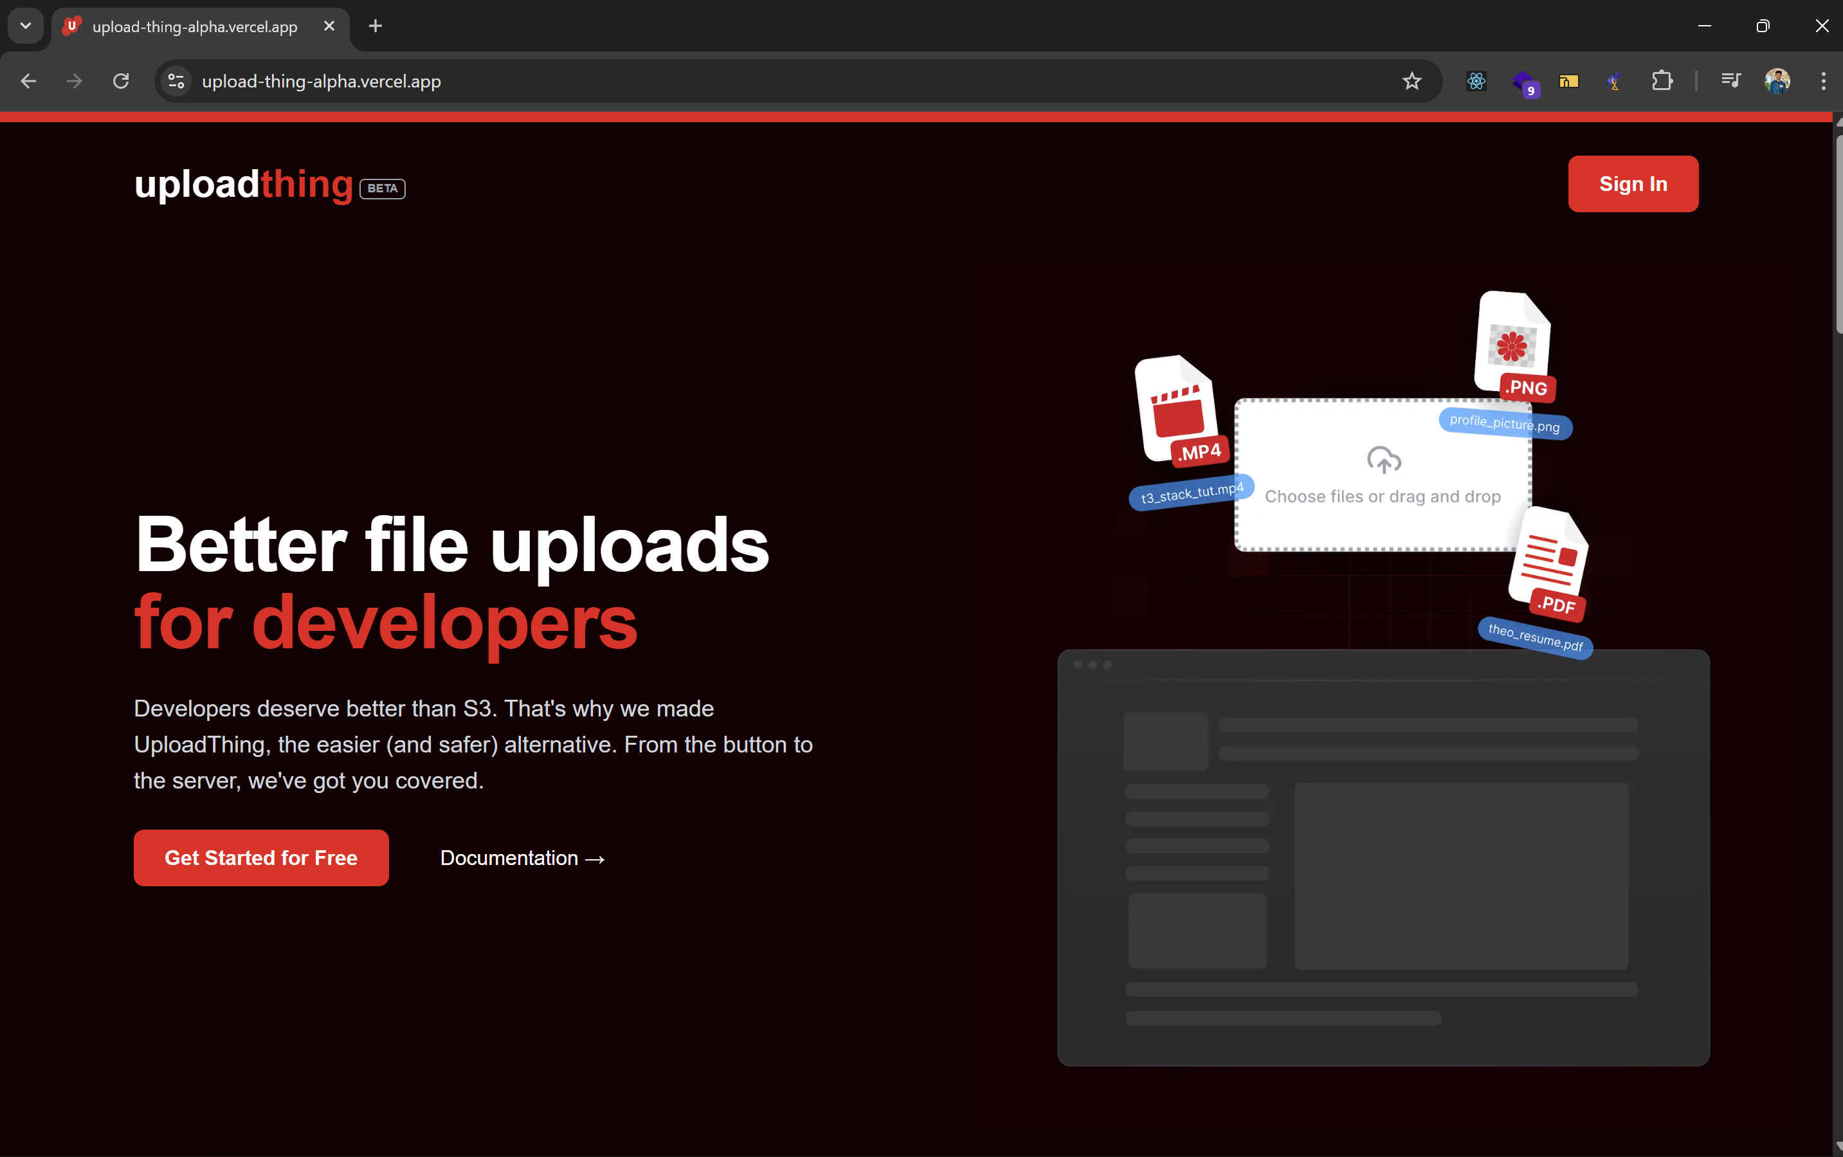Open the media controls icon in the toolbar
This screenshot has height=1157, width=1843.
pos(1730,81)
